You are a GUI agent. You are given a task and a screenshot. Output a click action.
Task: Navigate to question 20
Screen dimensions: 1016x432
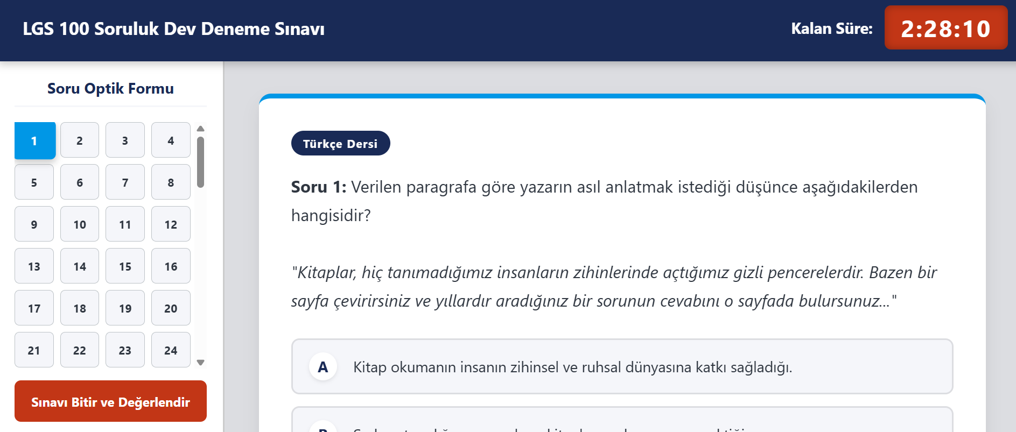tap(171, 308)
